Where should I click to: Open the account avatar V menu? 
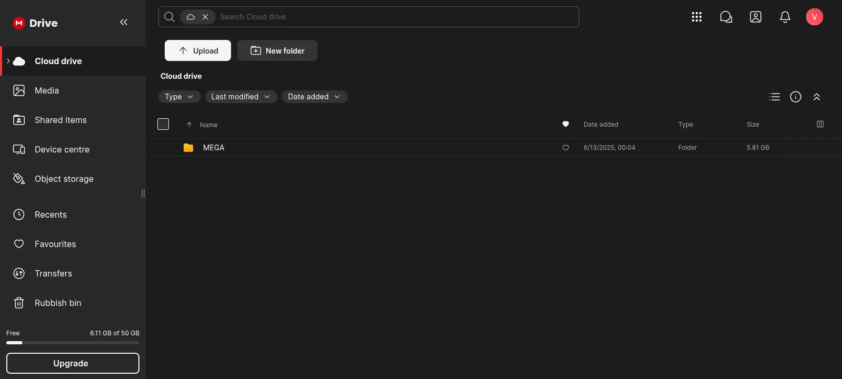pyautogui.click(x=815, y=17)
